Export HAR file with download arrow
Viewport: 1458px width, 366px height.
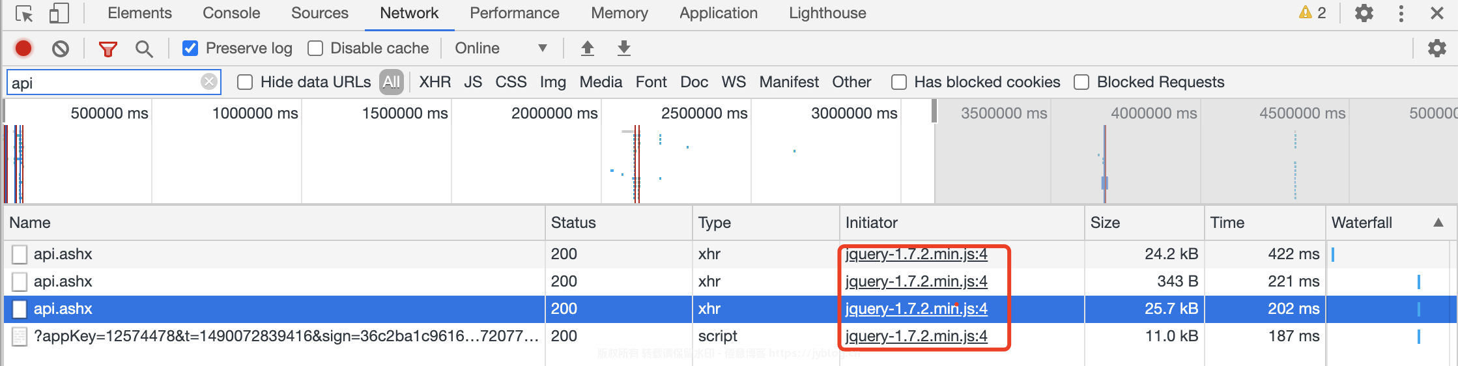623,48
